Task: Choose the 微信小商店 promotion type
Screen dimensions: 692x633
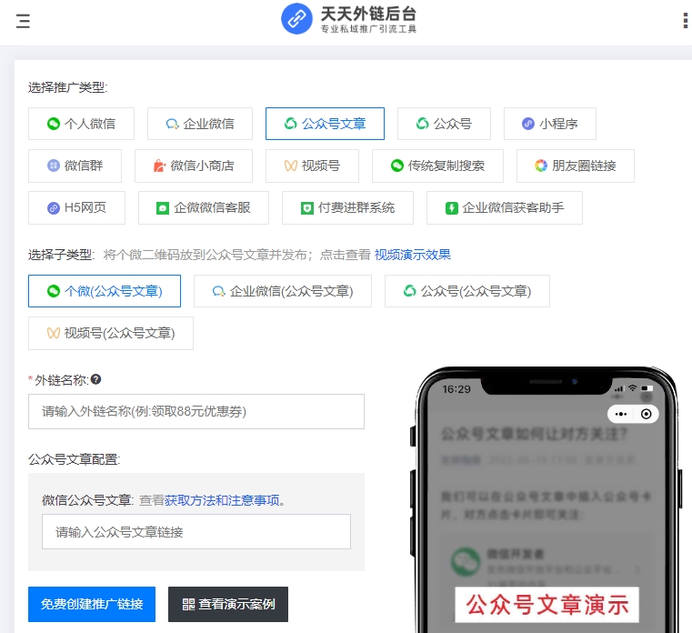Action: pos(194,166)
